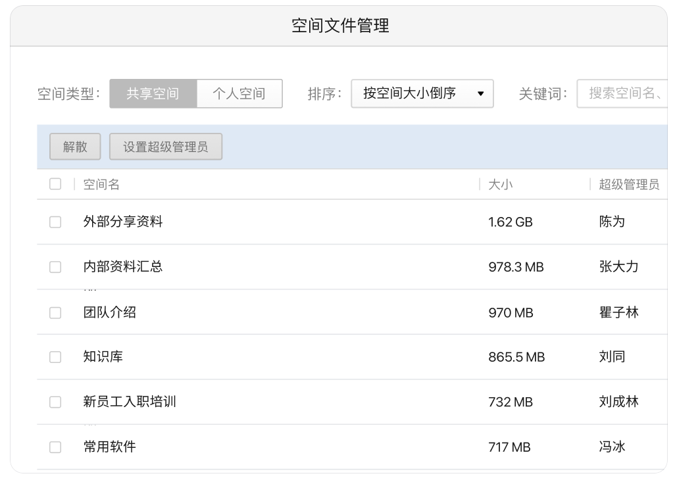The width and height of the screenshot is (675, 484).
Task: Select the 新员工入职培训 checkbox
Action: click(55, 402)
